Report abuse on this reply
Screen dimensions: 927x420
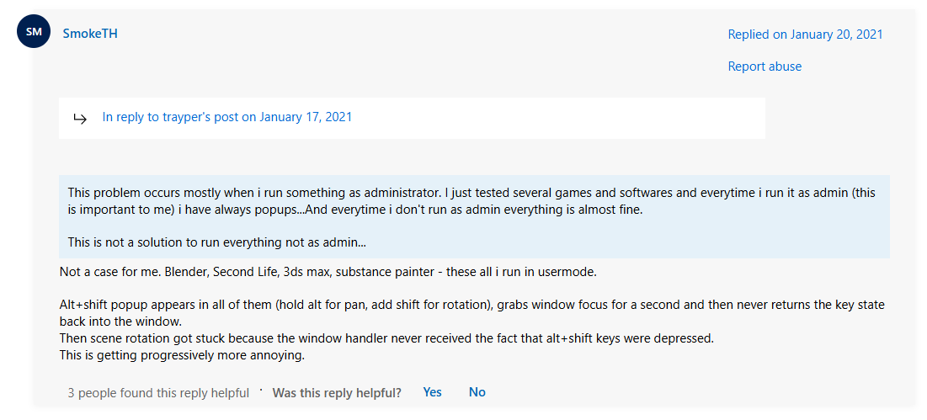click(765, 66)
